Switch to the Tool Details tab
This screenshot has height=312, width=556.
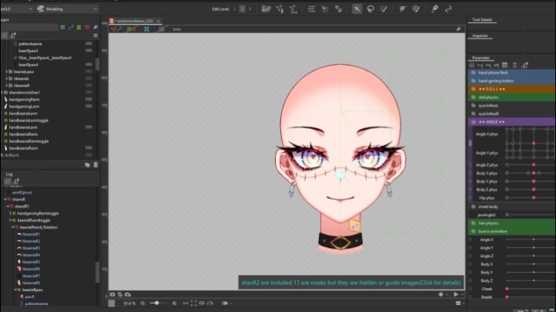[482, 20]
